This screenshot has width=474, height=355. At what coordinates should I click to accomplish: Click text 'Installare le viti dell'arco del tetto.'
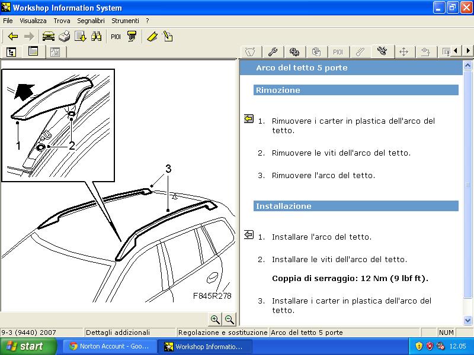340,259
